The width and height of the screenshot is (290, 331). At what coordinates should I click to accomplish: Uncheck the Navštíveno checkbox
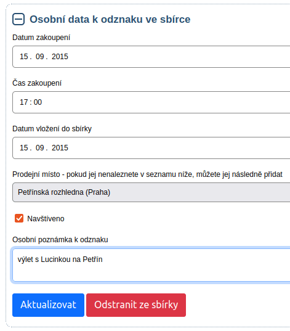coord(19,218)
